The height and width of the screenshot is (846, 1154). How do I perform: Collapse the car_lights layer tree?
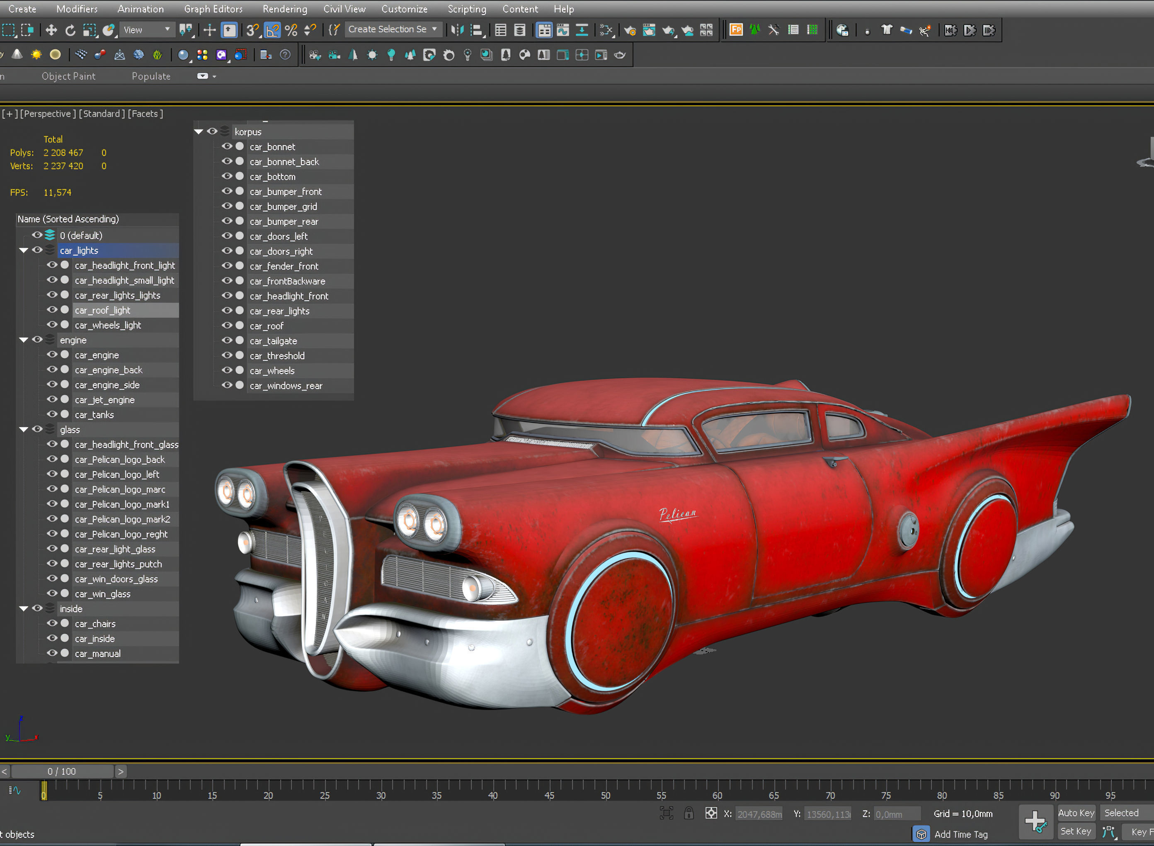click(x=24, y=250)
